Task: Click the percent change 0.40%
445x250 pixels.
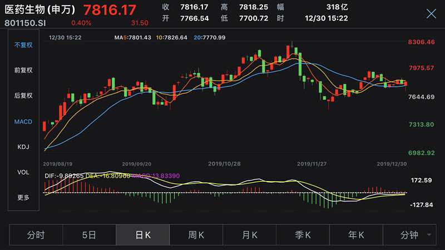Action: (x=81, y=23)
